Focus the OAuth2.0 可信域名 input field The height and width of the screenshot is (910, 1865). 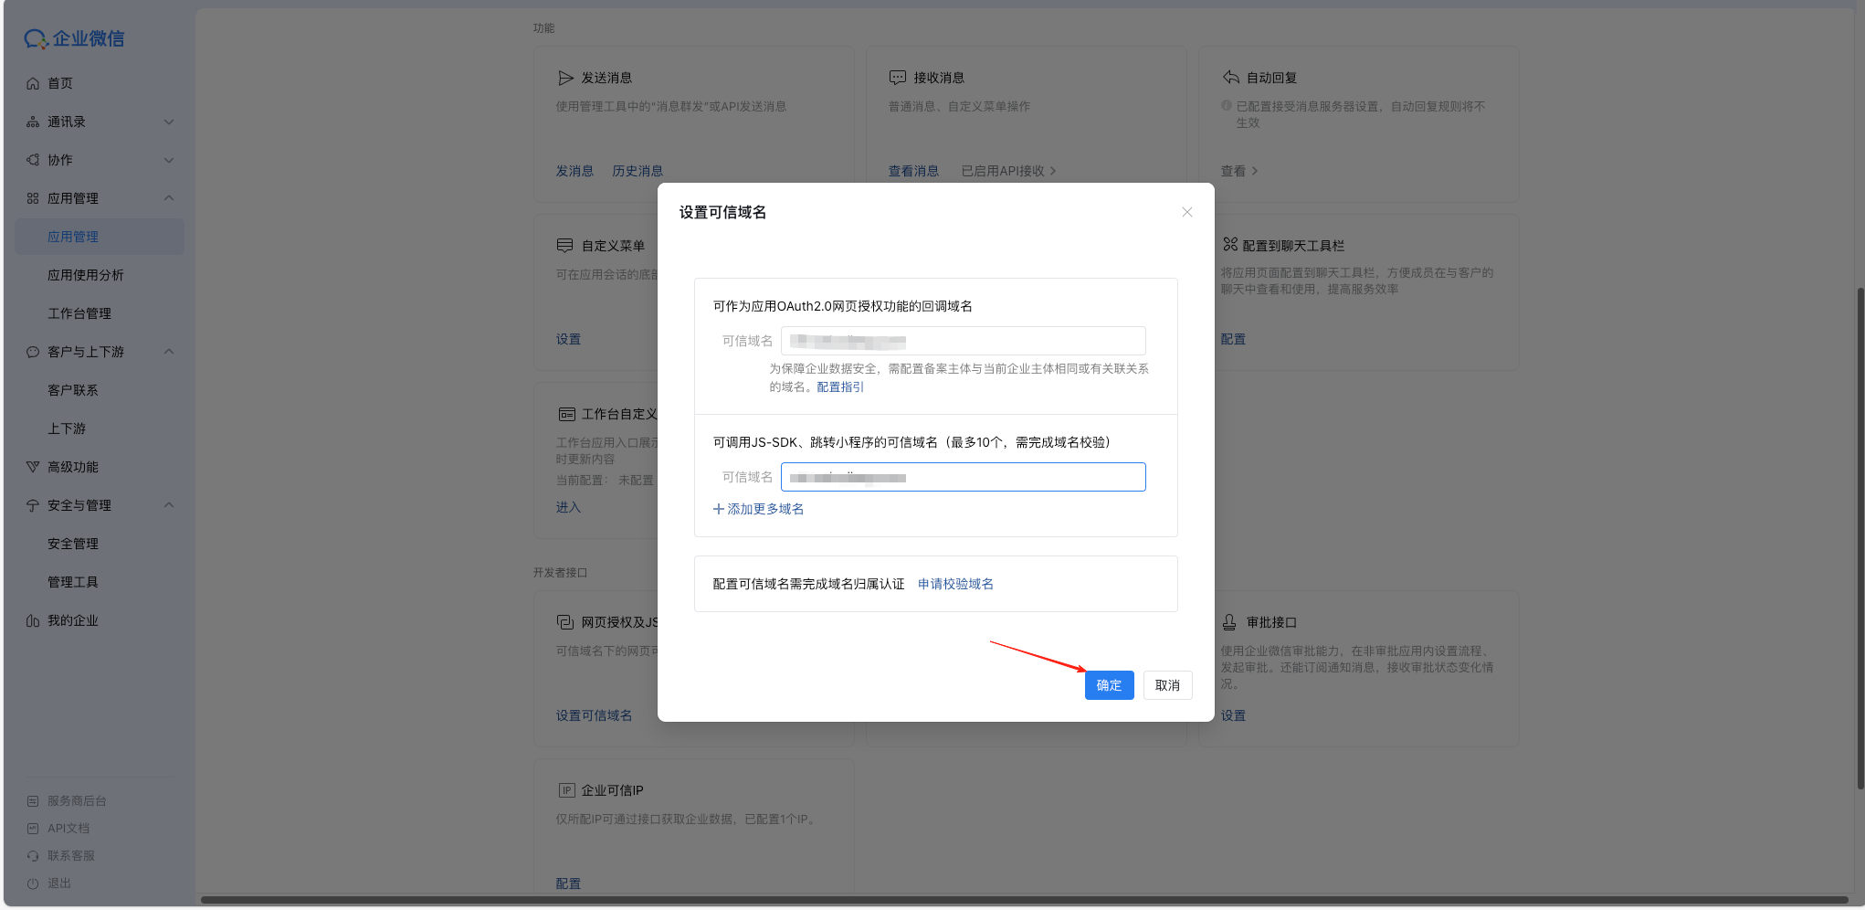point(963,341)
